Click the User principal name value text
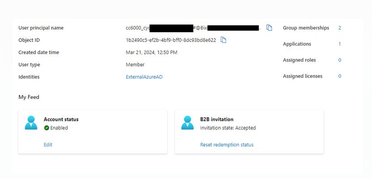Image resolution: width=372 pixels, height=179 pixels. [193, 28]
